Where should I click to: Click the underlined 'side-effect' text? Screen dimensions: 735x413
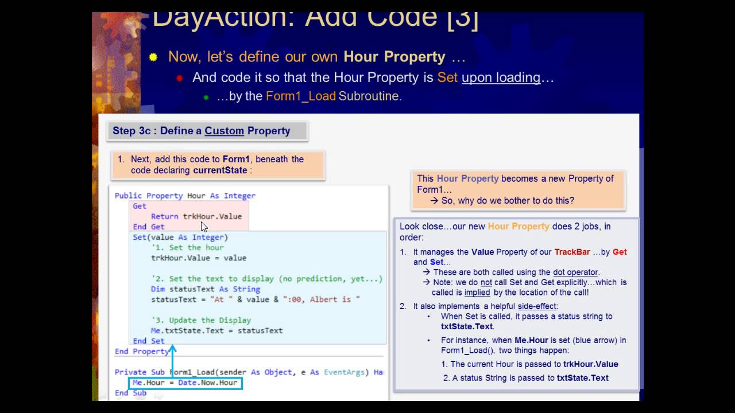coord(537,306)
